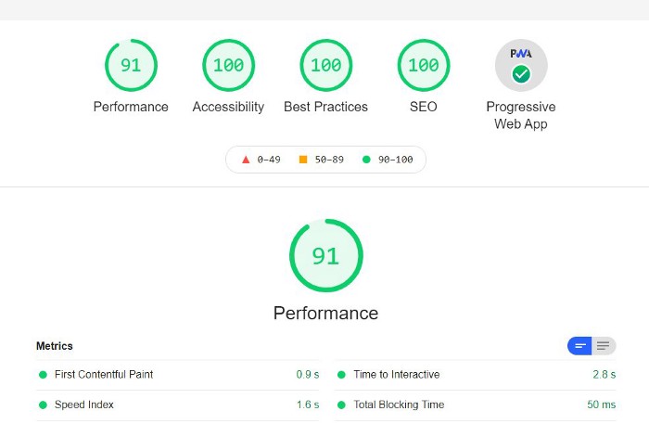Click the Metrics section heading
The width and height of the screenshot is (649, 424).
[x=54, y=346]
